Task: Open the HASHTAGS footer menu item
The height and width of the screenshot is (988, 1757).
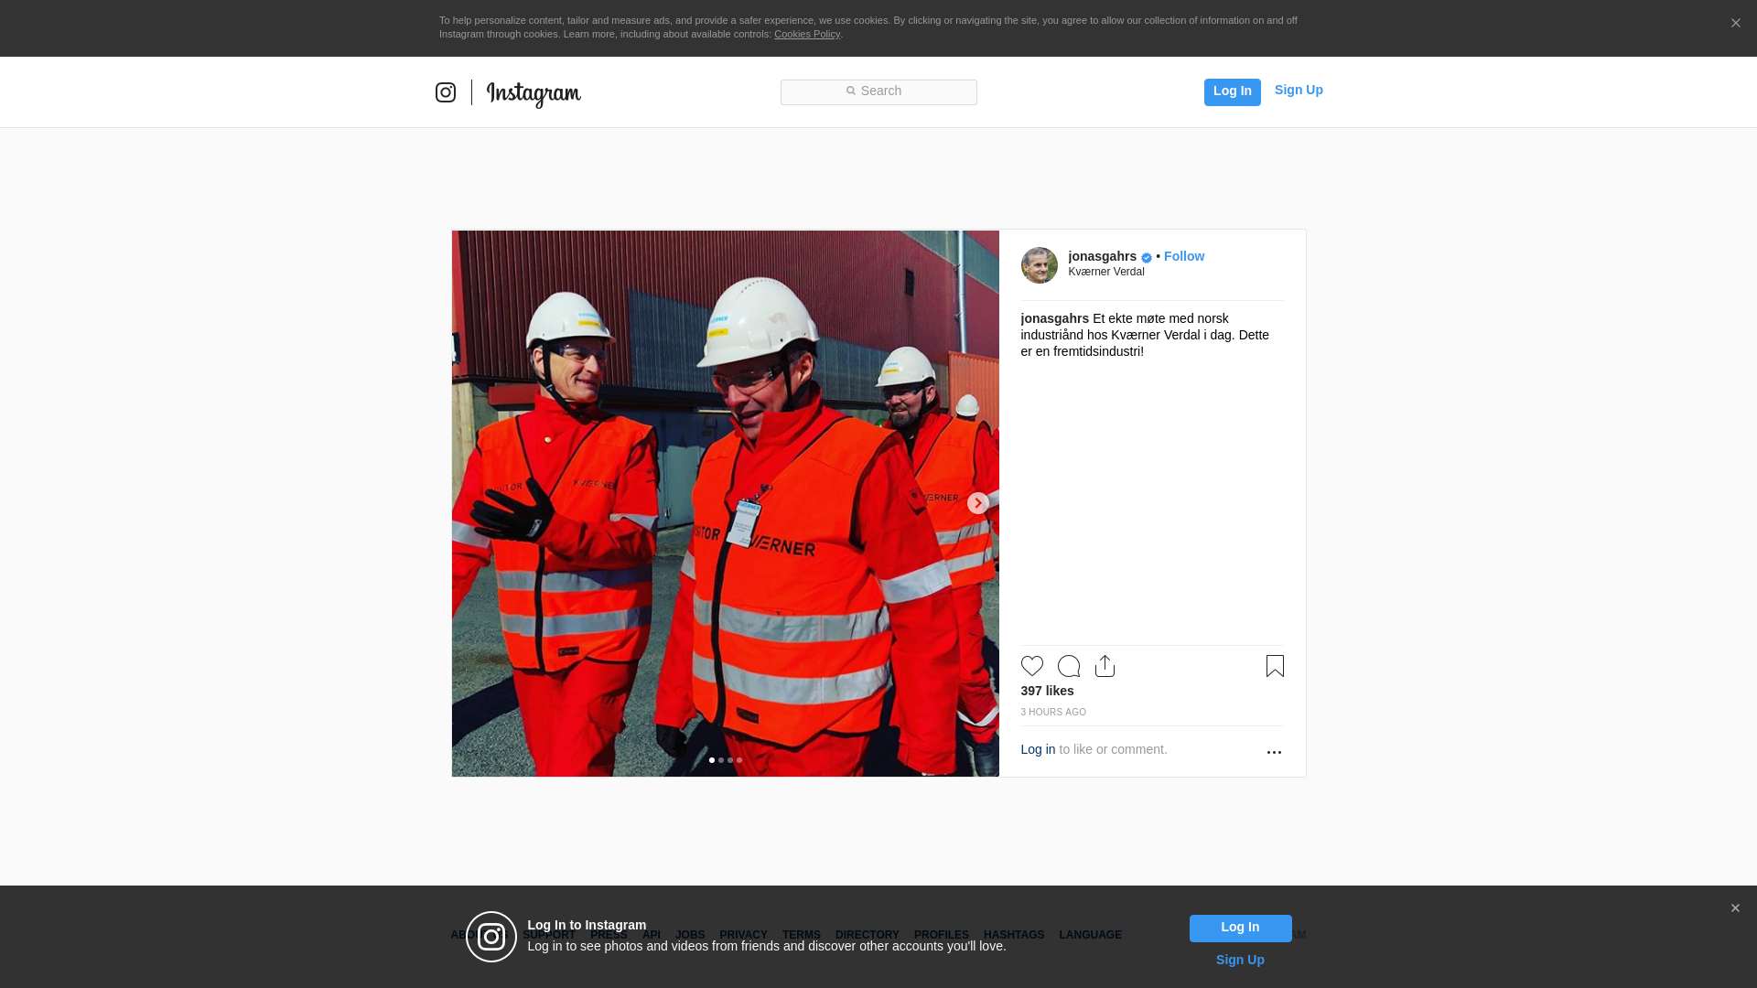Action: click(1013, 935)
